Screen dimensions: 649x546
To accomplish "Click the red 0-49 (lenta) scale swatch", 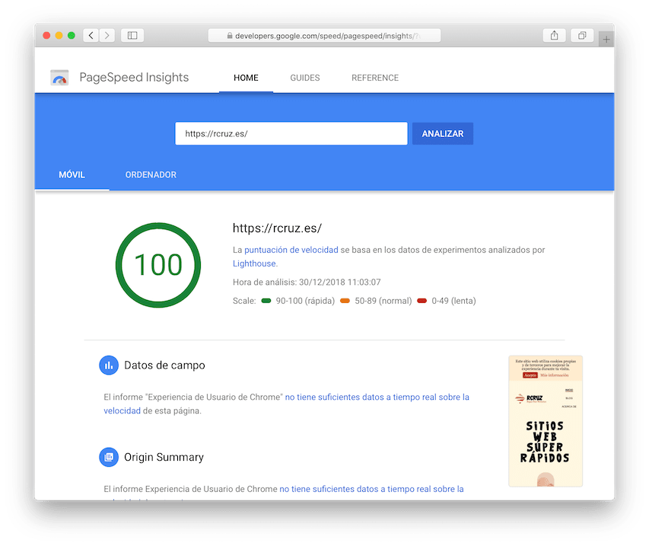I will coord(422,301).
